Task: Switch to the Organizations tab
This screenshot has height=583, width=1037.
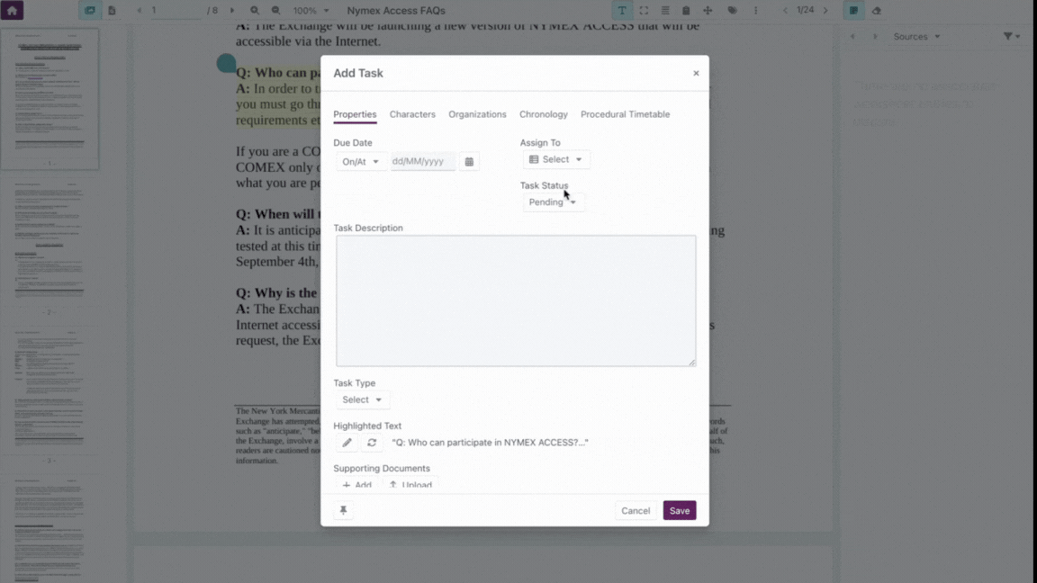Action: 477,114
